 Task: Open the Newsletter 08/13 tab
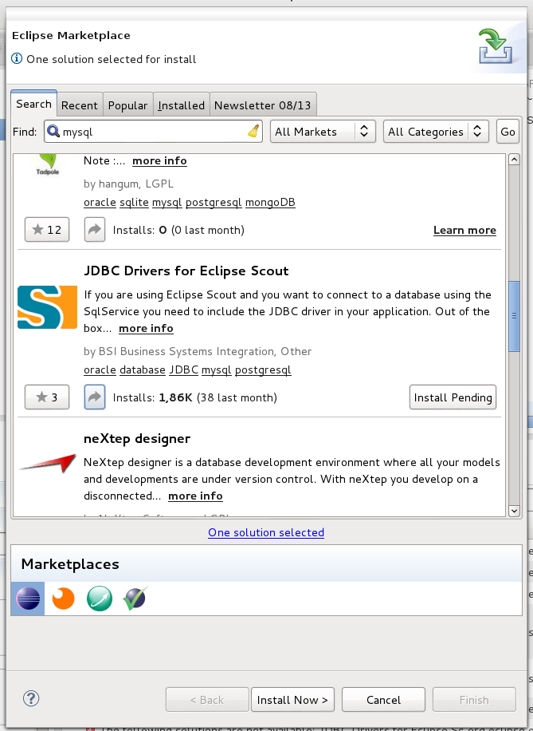(x=263, y=105)
